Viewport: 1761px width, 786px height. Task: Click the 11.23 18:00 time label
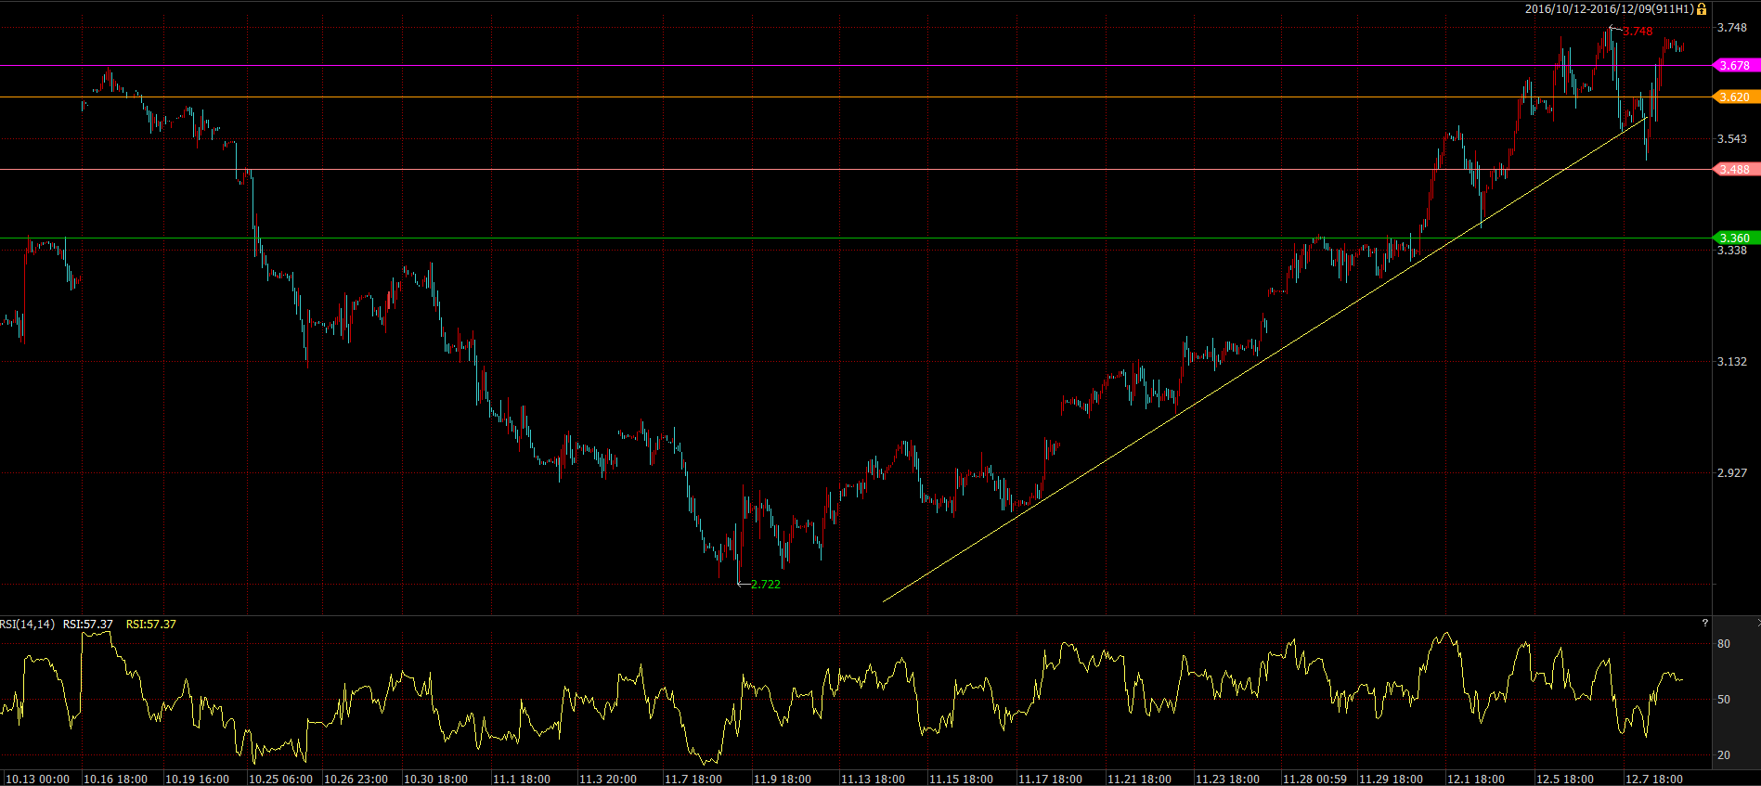click(x=1228, y=780)
